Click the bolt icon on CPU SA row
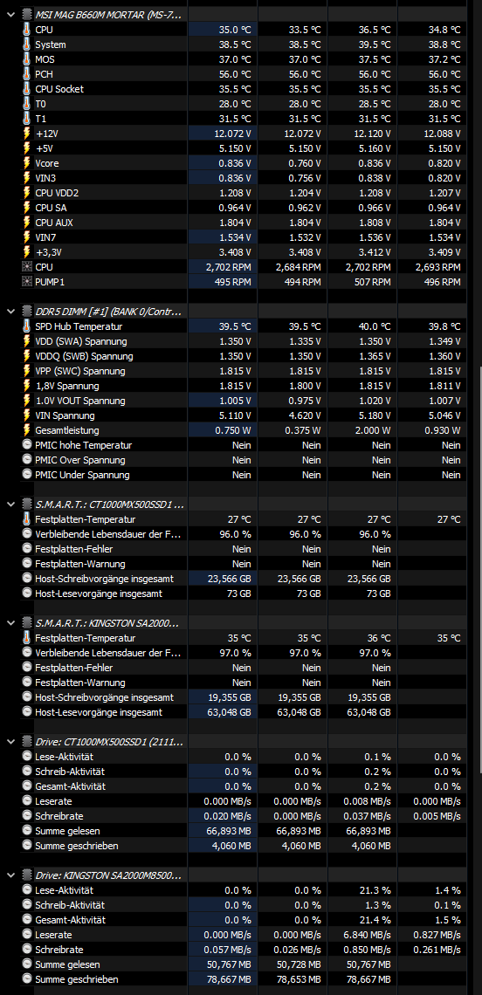 (x=27, y=208)
